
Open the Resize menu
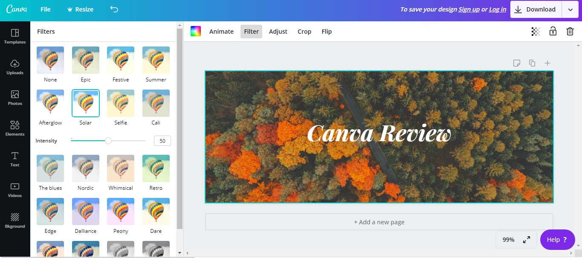81,9
